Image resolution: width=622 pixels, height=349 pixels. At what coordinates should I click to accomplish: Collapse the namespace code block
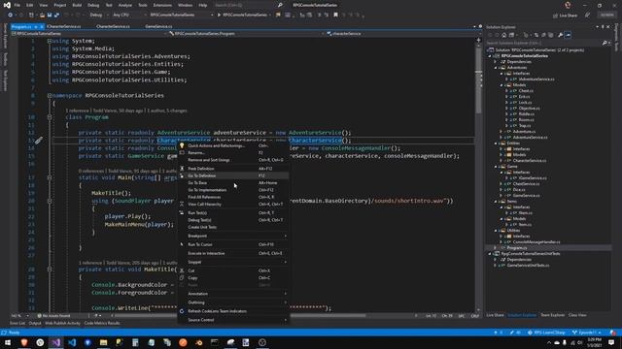[50, 95]
